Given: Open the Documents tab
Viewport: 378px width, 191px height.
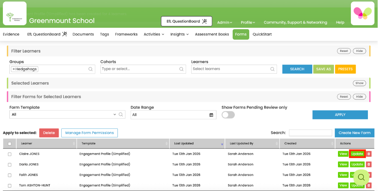Looking at the screenshot, I should point(83,34).
